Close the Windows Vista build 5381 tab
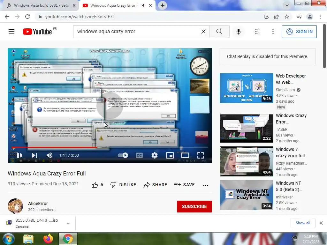327x245 pixels. (74, 6)
